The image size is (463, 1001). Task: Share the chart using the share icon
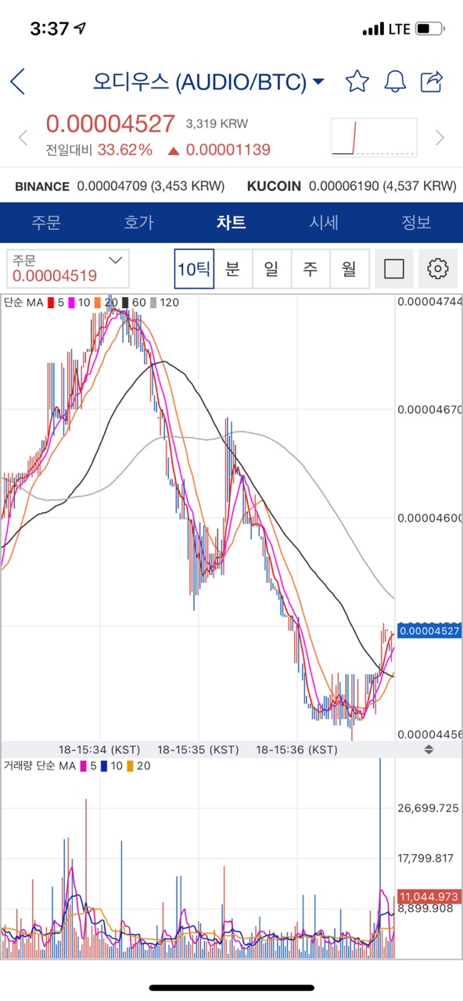[432, 81]
